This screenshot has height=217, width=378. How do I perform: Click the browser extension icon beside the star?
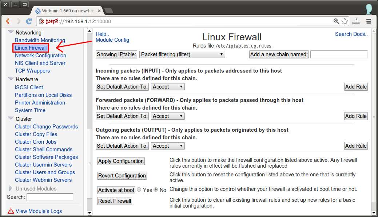[356, 21]
